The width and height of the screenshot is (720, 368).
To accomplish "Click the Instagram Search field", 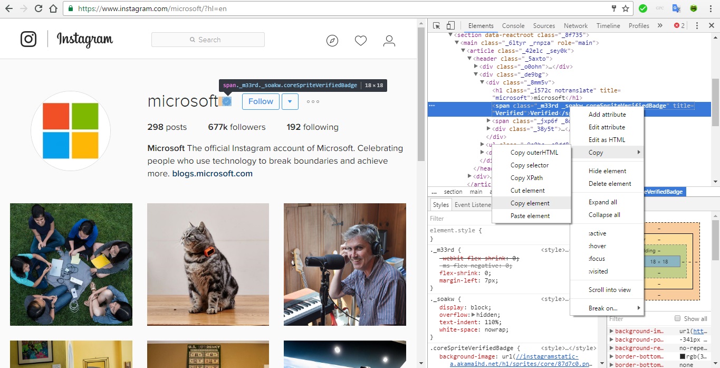I will [x=208, y=40].
